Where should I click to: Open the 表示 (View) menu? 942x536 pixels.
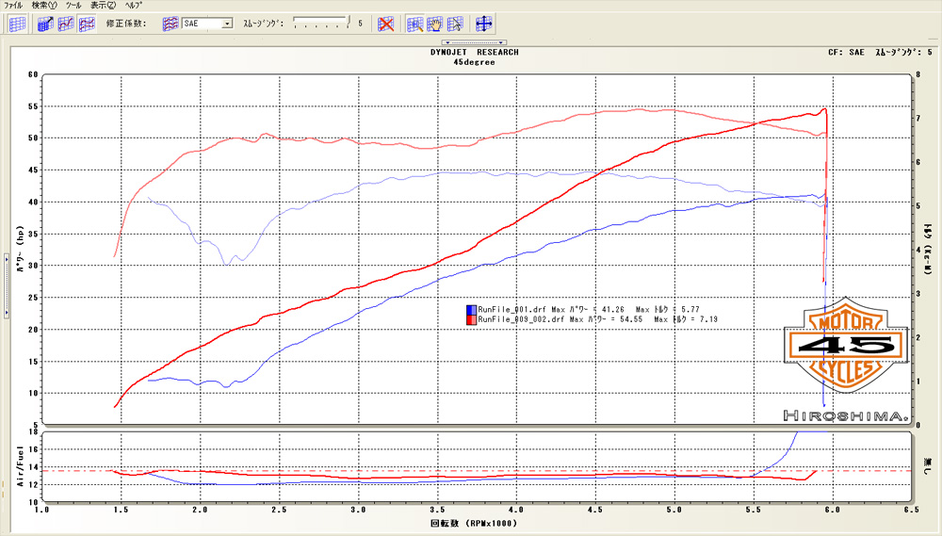(x=104, y=6)
